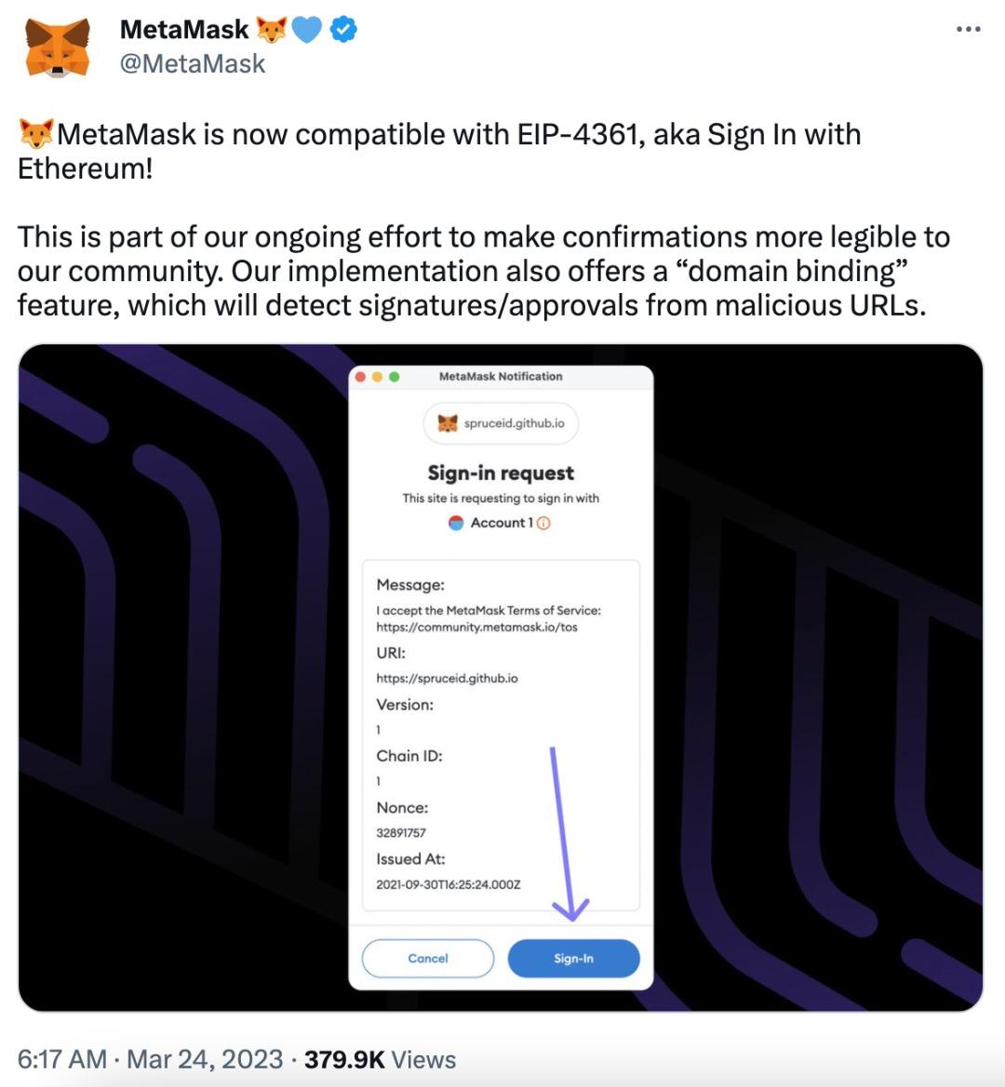Click the https://spruceid.github.io URI value
The width and height of the screenshot is (1005, 1087).
[447, 678]
